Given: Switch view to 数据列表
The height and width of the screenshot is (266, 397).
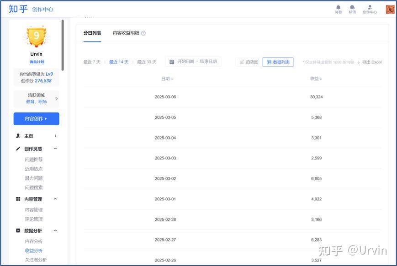Looking at the screenshot, I should click(278, 62).
